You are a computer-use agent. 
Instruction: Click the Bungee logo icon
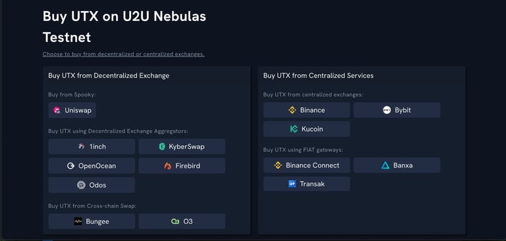coord(78,221)
